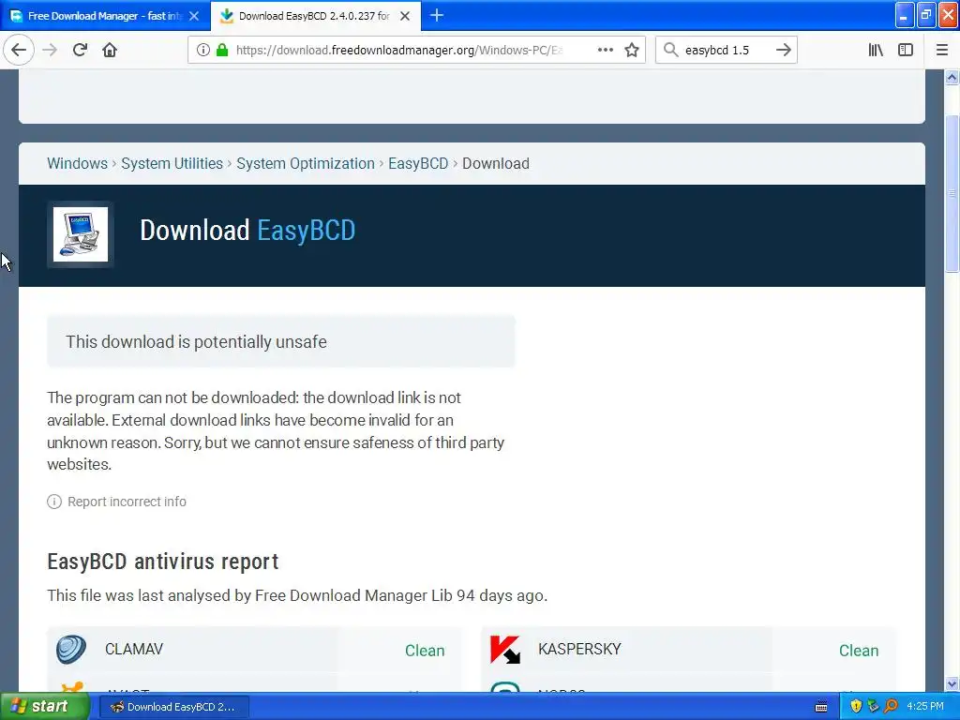Screen dimensions: 960x720
Task: Click the Kaspersky antivirus logo
Action: pyautogui.click(x=505, y=650)
